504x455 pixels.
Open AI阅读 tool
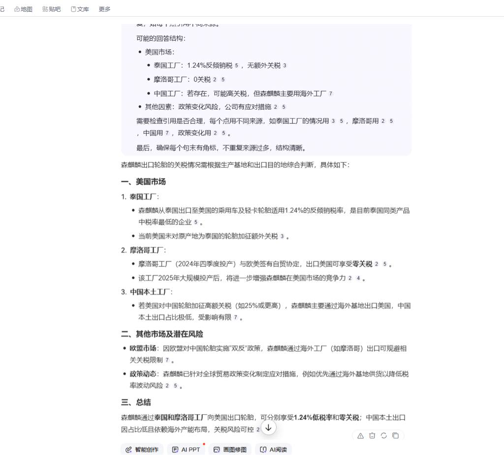(274, 450)
